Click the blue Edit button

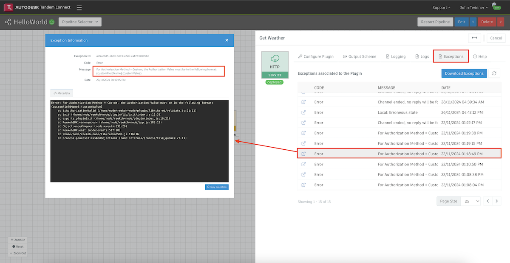tap(462, 22)
